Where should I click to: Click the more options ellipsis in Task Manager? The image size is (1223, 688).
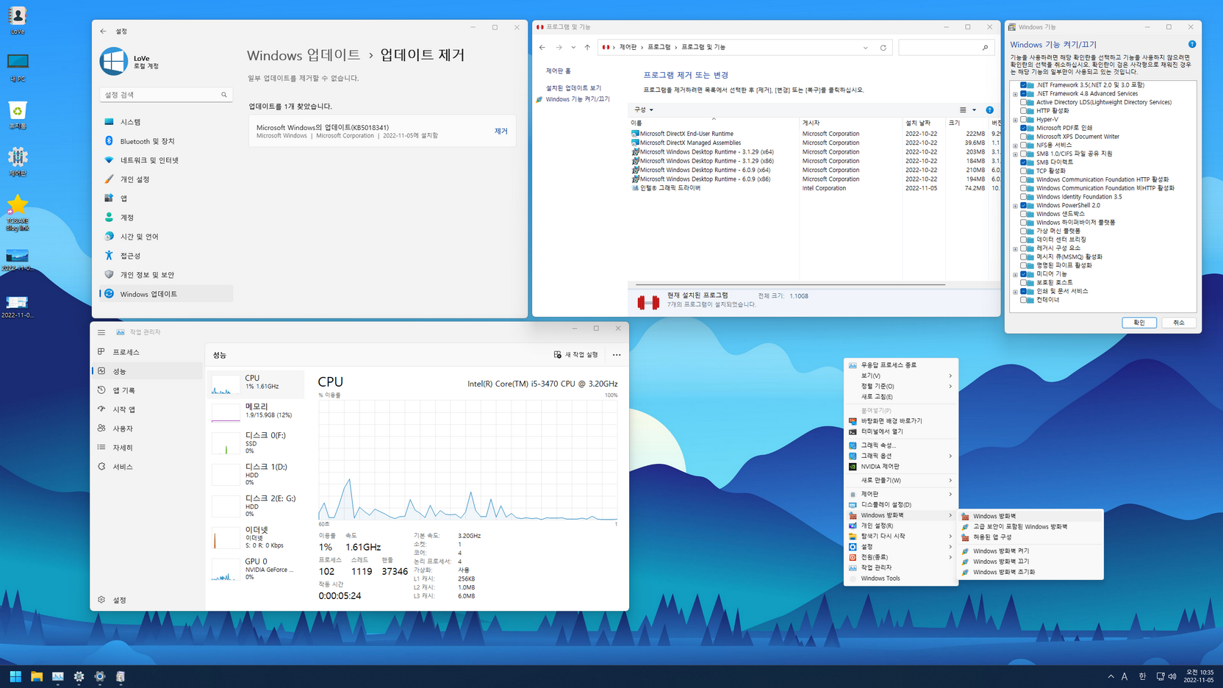click(x=617, y=355)
